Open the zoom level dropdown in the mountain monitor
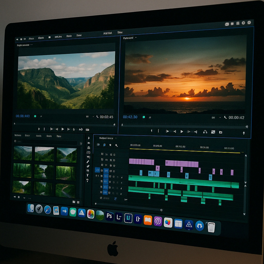The height and width of the screenshot is (264, 264). click(93, 117)
